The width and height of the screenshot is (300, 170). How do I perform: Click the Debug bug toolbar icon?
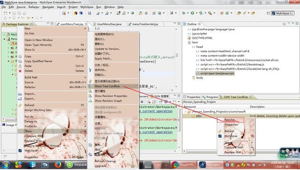tap(184, 13)
